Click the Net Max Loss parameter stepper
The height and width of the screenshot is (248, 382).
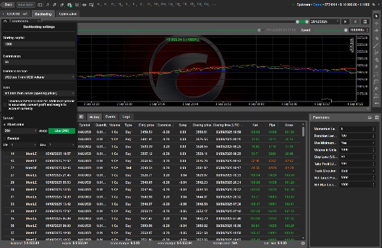(374, 185)
